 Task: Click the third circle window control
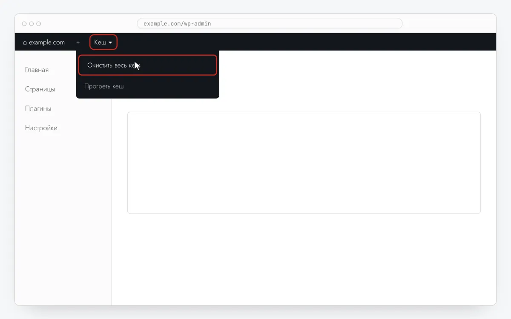click(x=39, y=24)
